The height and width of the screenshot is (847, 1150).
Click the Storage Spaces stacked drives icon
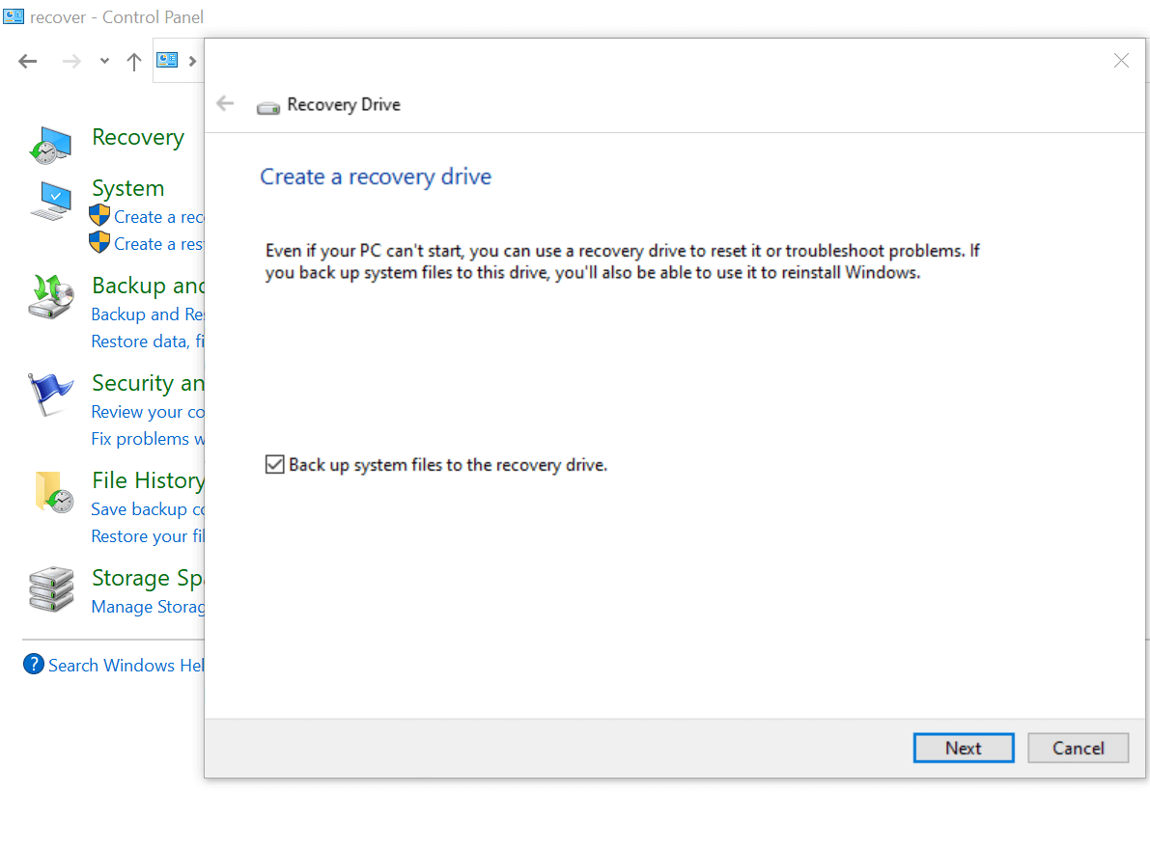click(x=49, y=589)
